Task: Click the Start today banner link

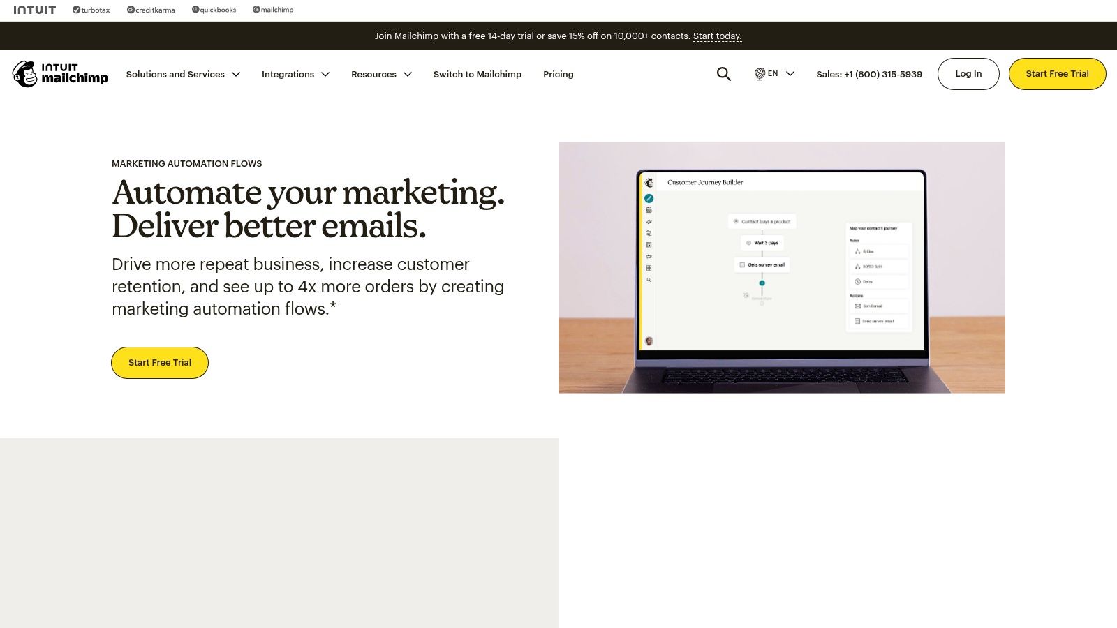Action: (x=716, y=36)
